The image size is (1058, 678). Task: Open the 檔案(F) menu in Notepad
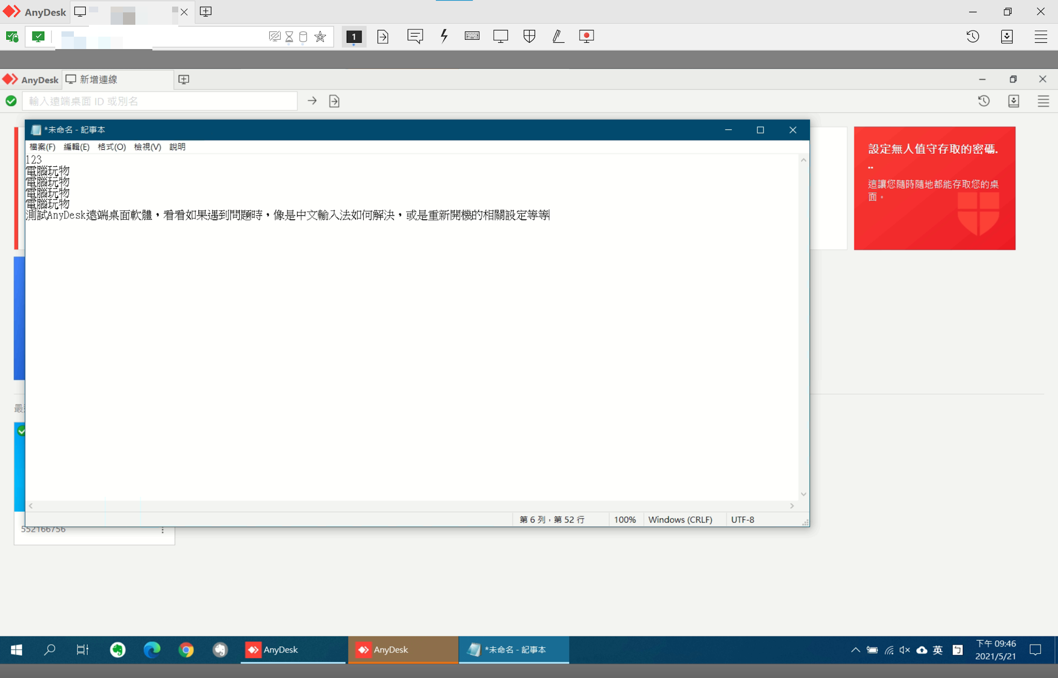coord(42,147)
